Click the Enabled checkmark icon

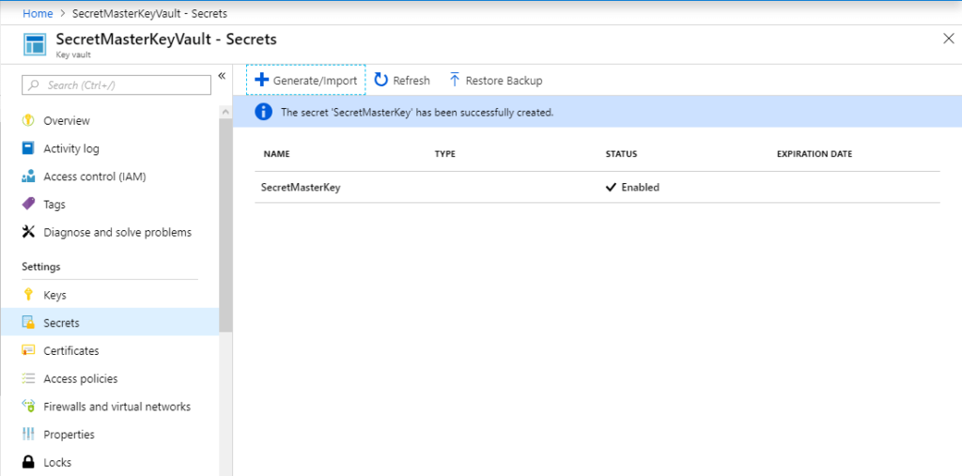click(x=611, y=188)
